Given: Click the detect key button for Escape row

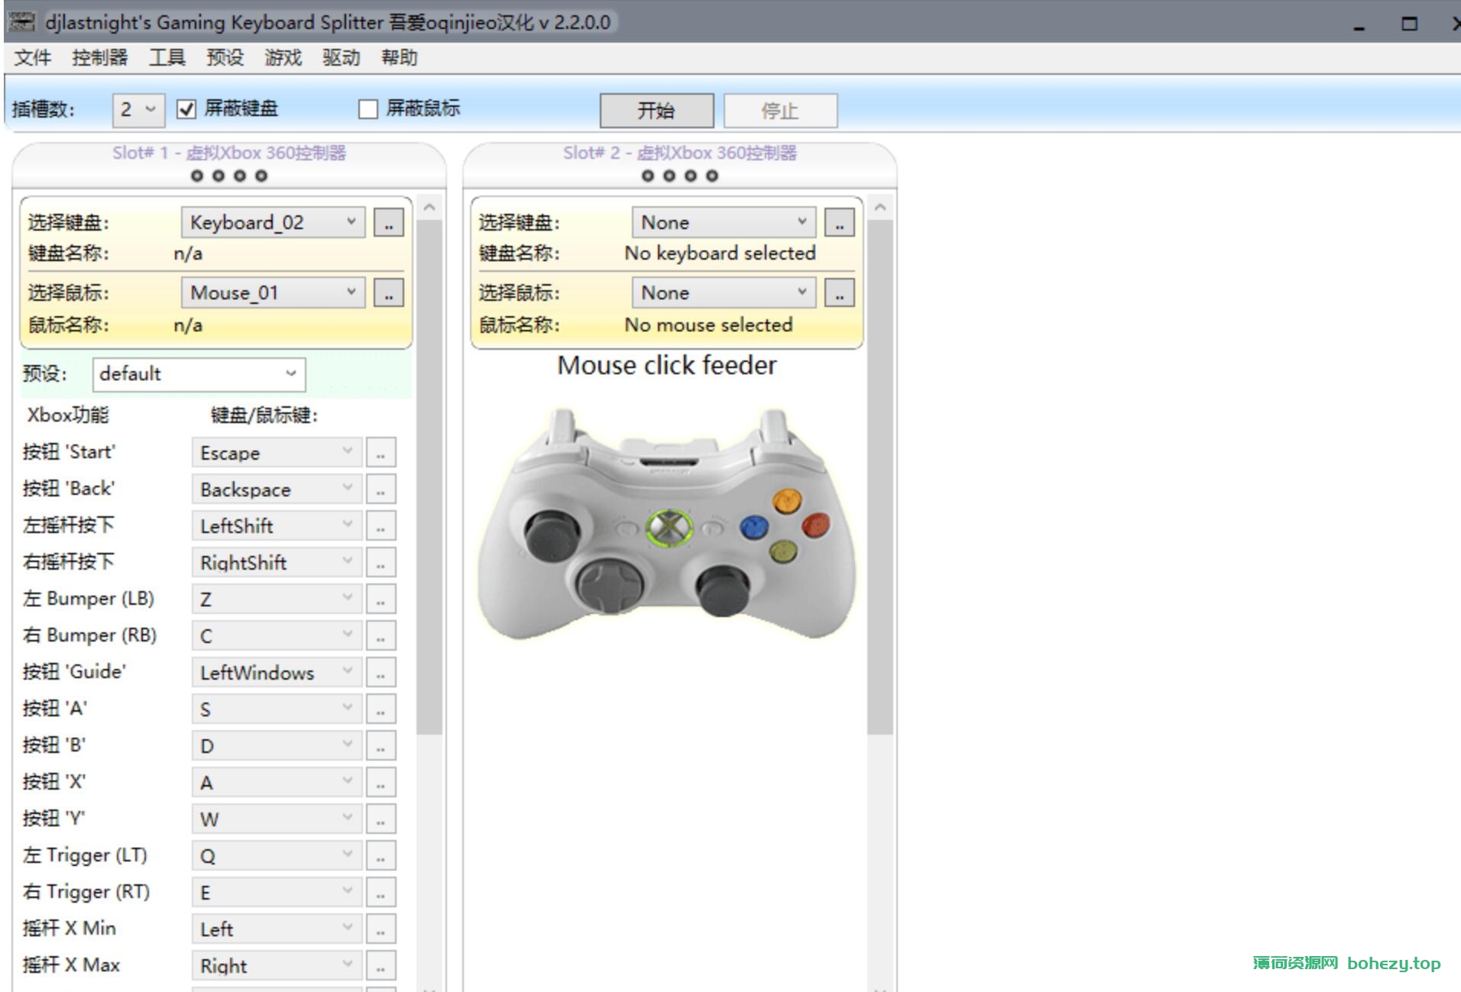Looking at the screenshot, I should [381, 452].
